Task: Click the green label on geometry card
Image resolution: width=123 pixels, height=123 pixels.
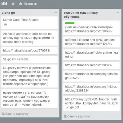Action: (70, 23)
